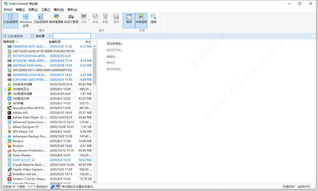Click the Adobe AIR program icon
The width and height of the screenshot is (318, 191).
pos(10,113)
